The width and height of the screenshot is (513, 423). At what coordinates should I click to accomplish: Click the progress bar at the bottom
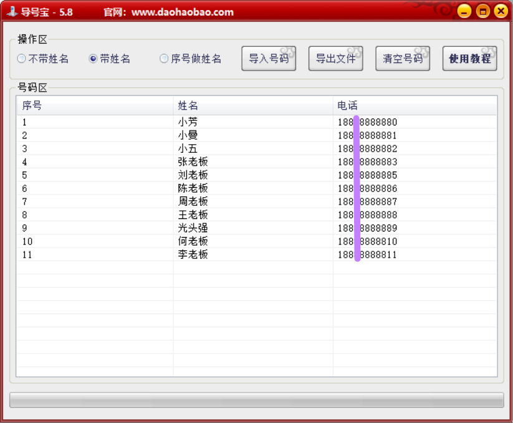click(x=256, y=400)
